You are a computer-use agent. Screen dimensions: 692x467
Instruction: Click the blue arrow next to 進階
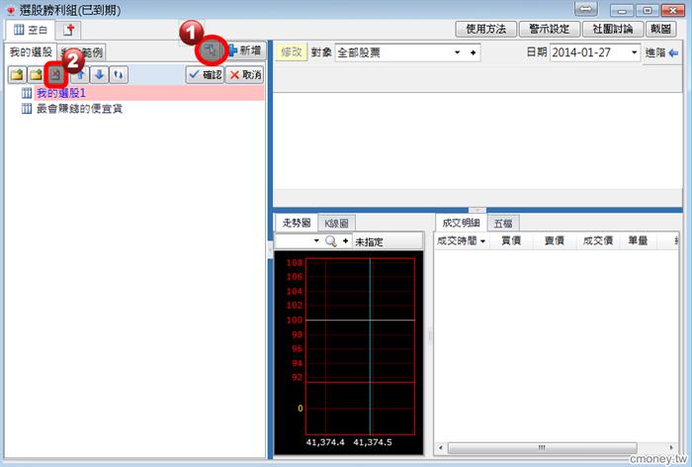[673, 52]
